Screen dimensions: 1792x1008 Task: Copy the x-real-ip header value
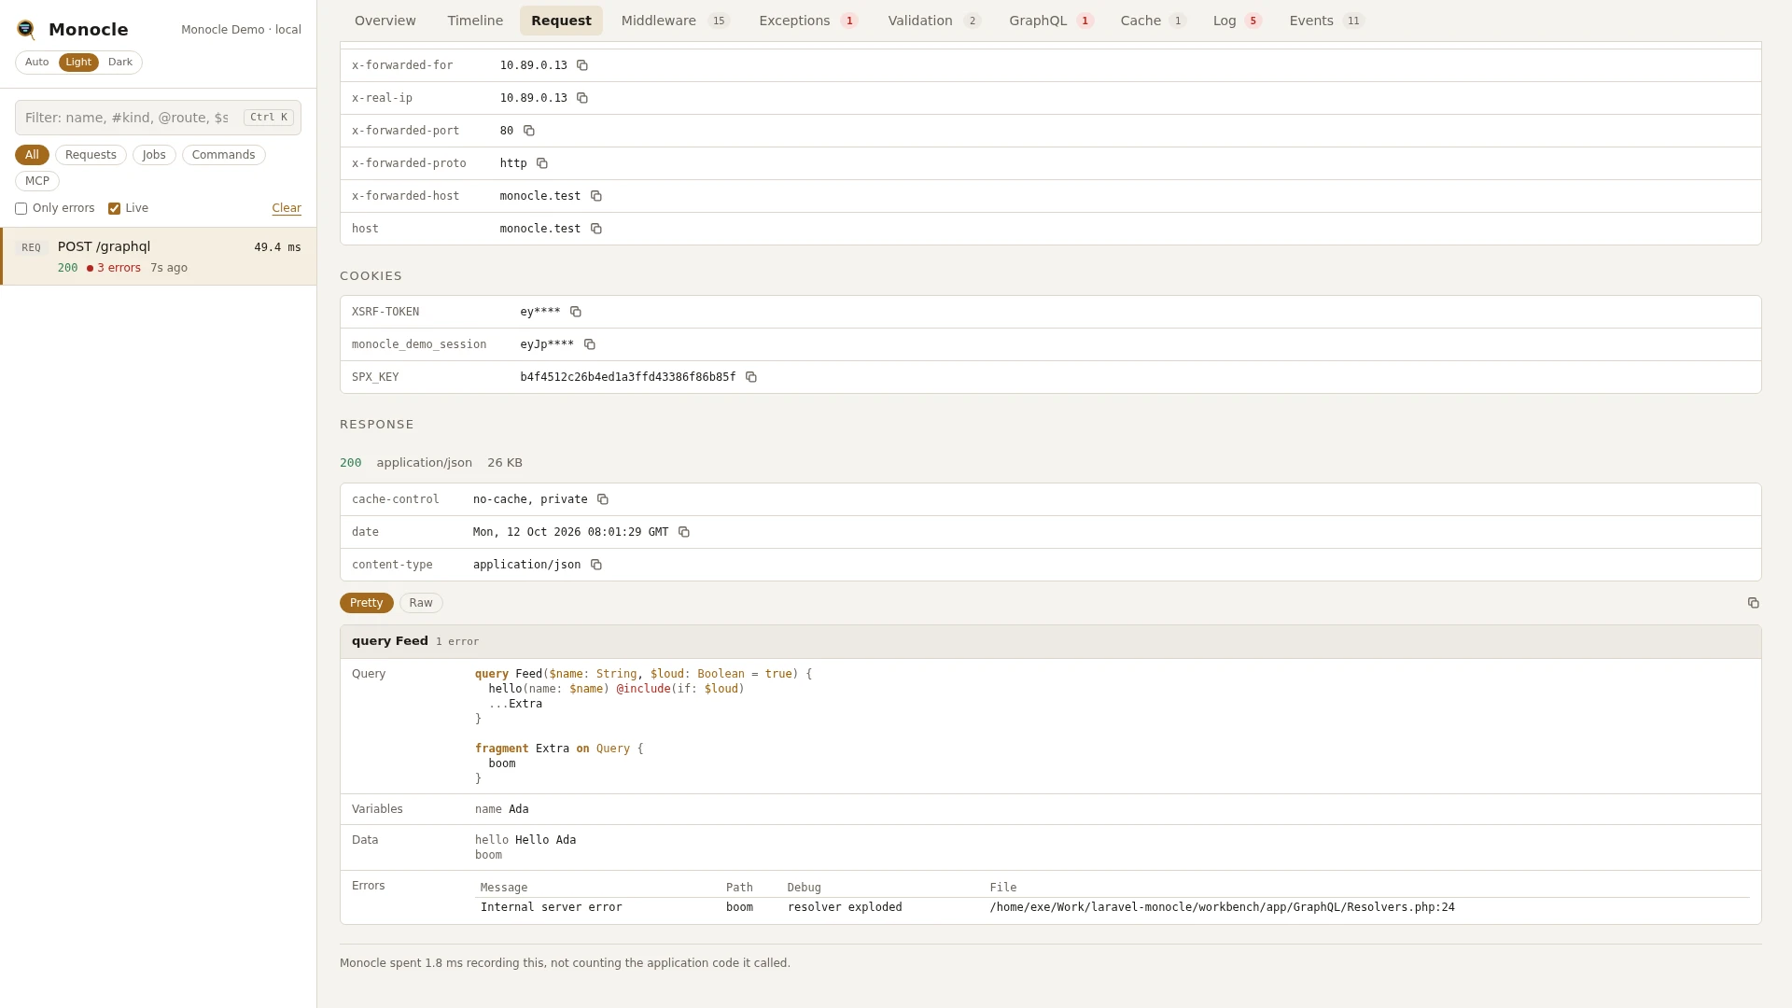tap(582, 98)
